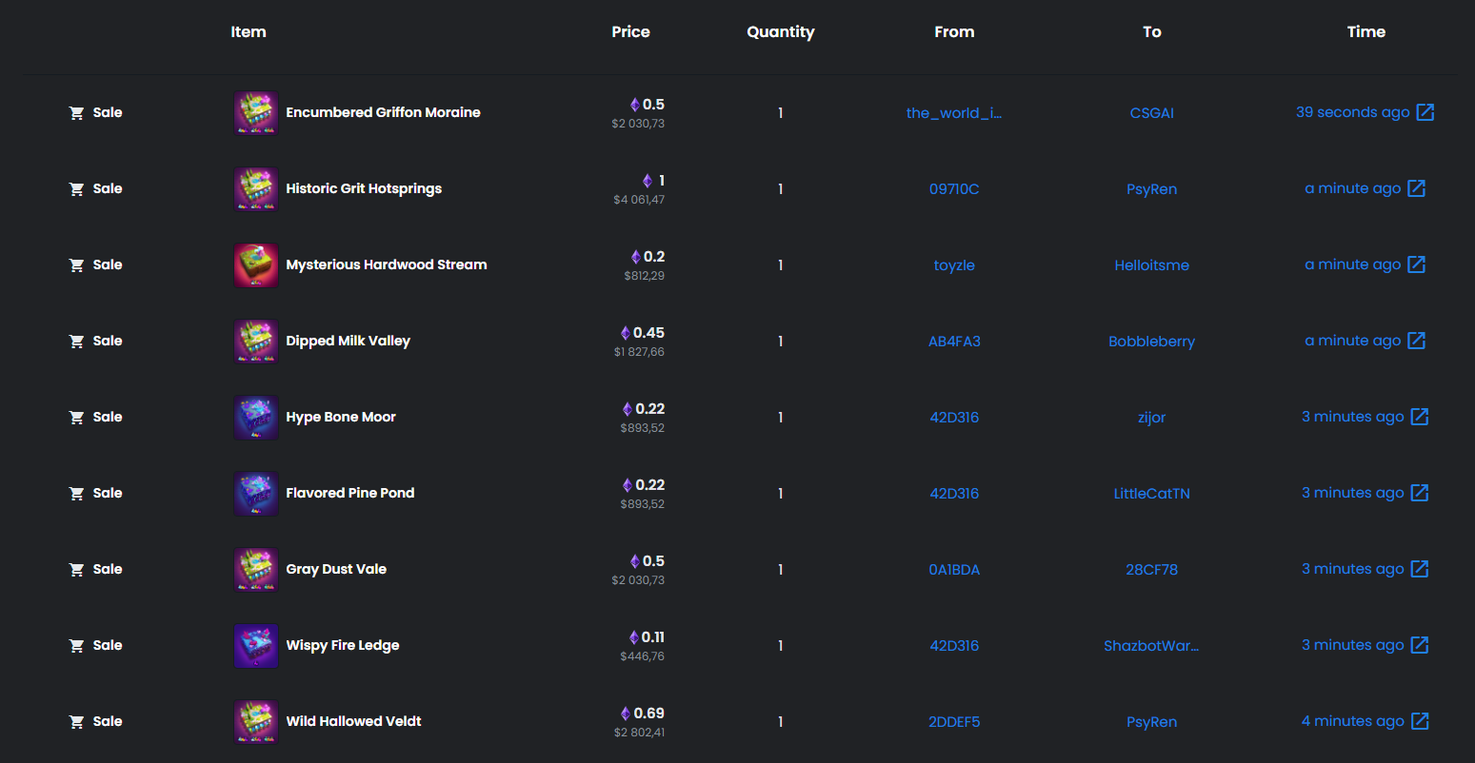The image size is (1475, 763).
Task: Open external link icon for Wild Hallowed Veldt
Action: click(1419, 721)
